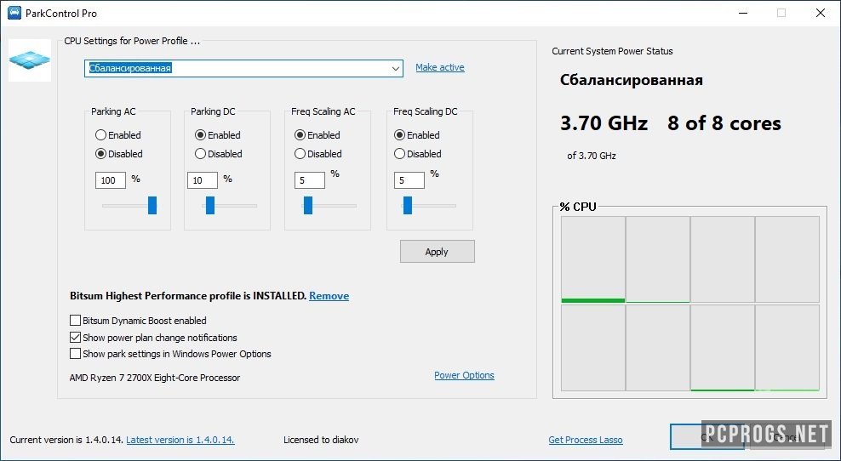Click AMD Ryzen 7 2700X processor text

coord(154,378)
